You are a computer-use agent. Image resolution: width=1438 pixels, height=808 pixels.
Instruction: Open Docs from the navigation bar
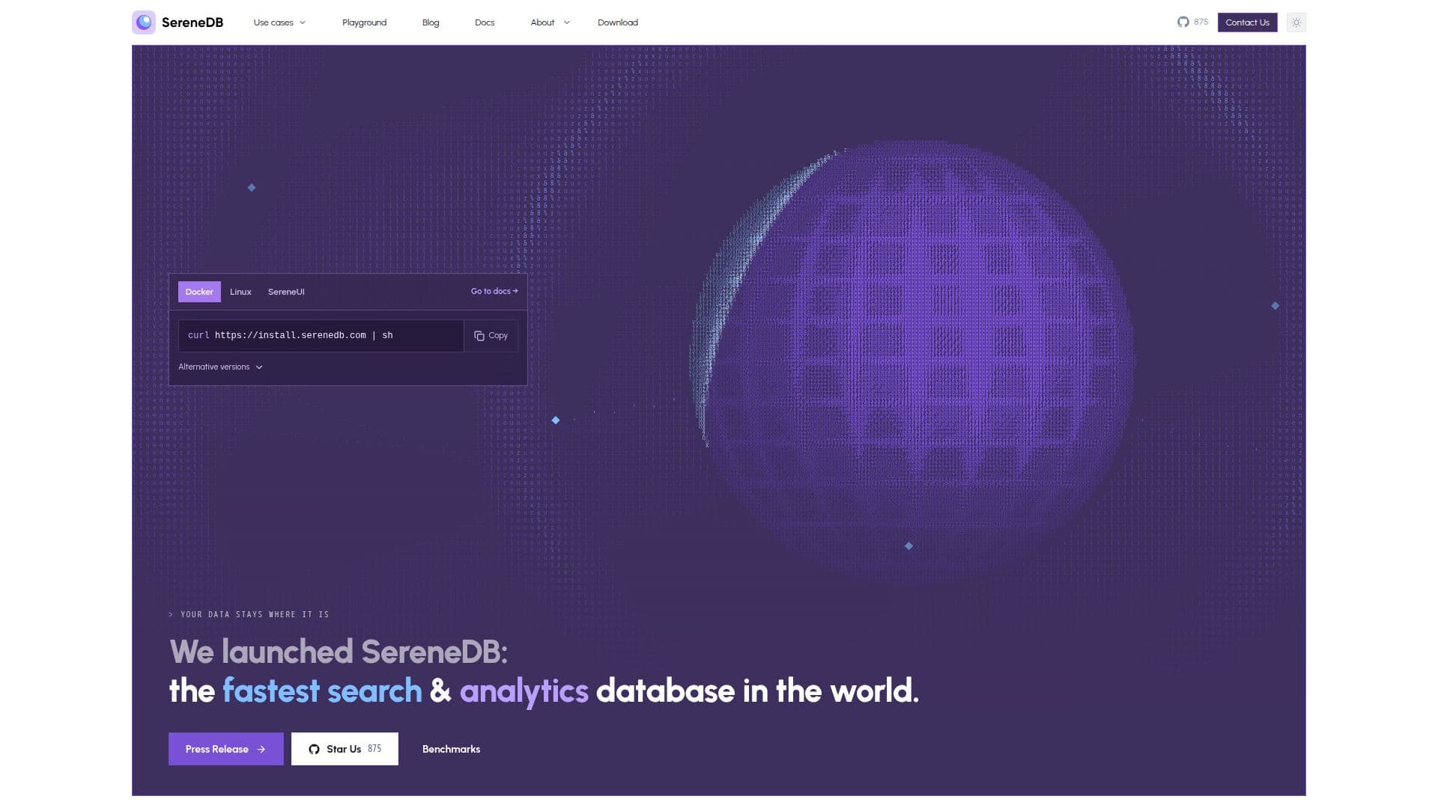pyautogui.click(x=485, y=22)
